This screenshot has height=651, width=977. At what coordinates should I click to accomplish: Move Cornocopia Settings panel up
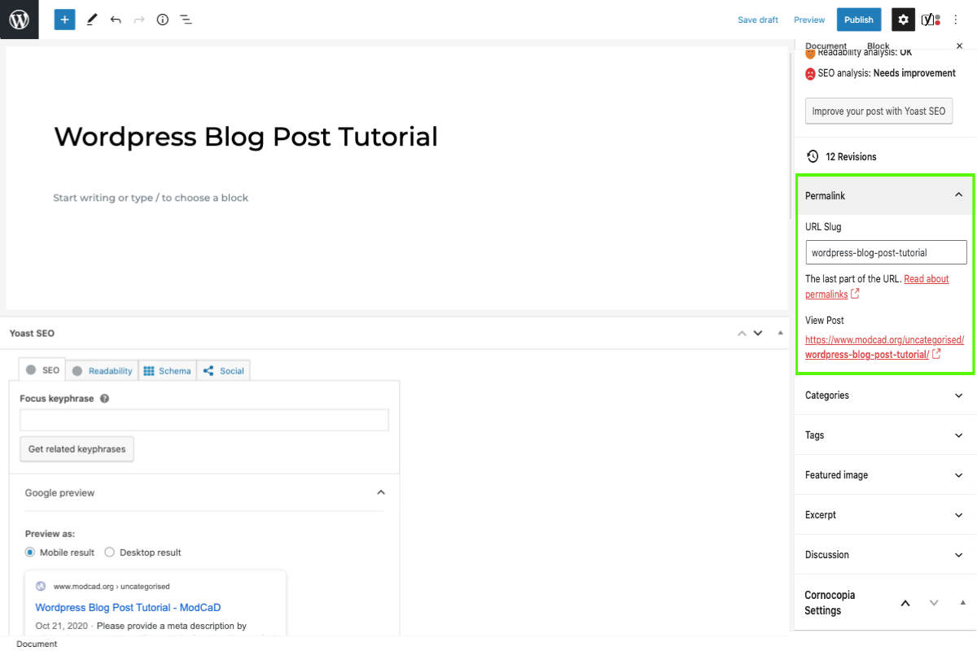click(x=905, y=603)
